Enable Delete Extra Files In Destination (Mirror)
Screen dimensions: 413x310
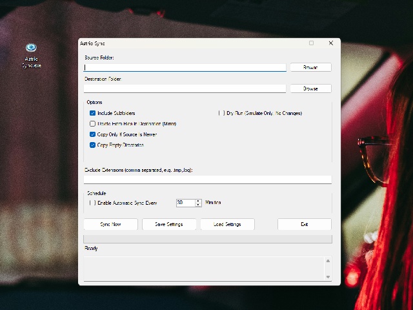point(92,123)
